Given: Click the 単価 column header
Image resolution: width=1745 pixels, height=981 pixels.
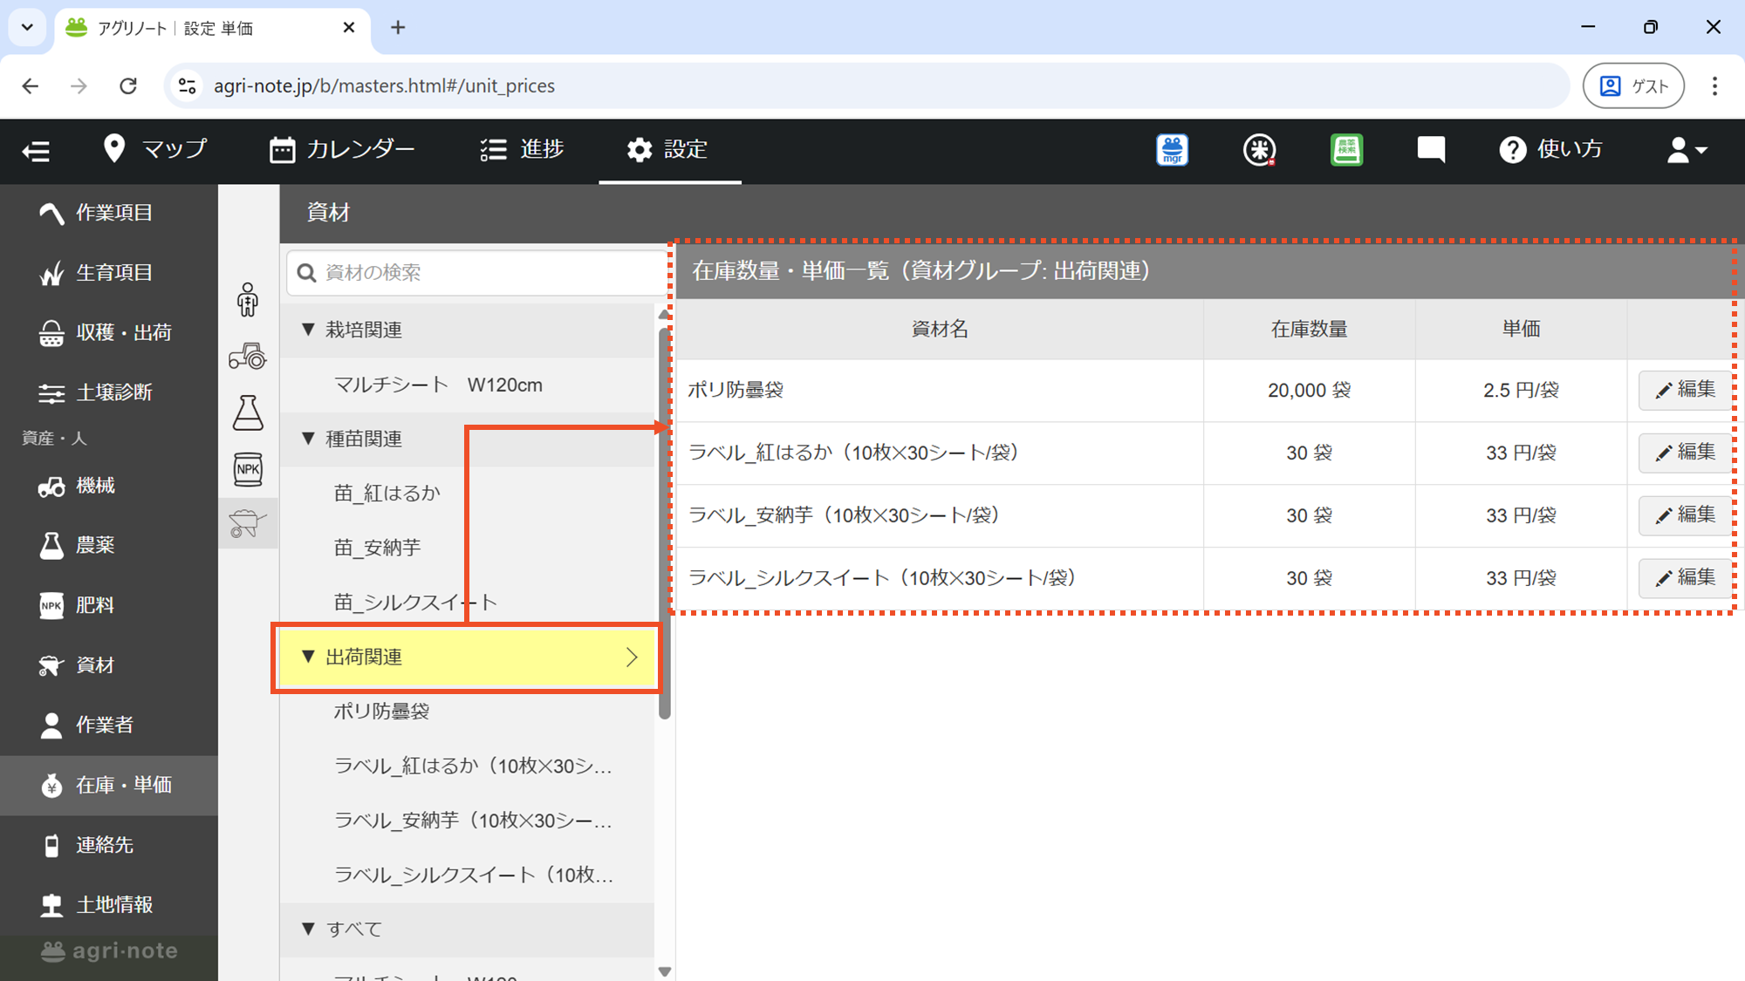Looking at the screenshot, I should pyautogui.click(x=1521, y=329).
